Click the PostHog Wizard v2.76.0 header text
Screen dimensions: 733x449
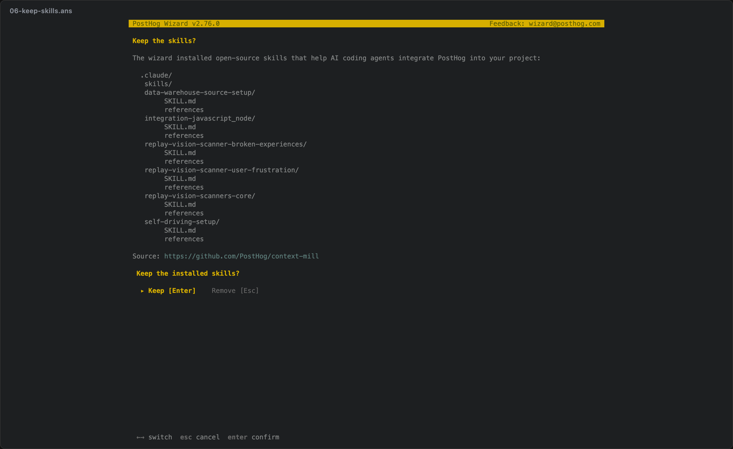click(x=176, y=24)
